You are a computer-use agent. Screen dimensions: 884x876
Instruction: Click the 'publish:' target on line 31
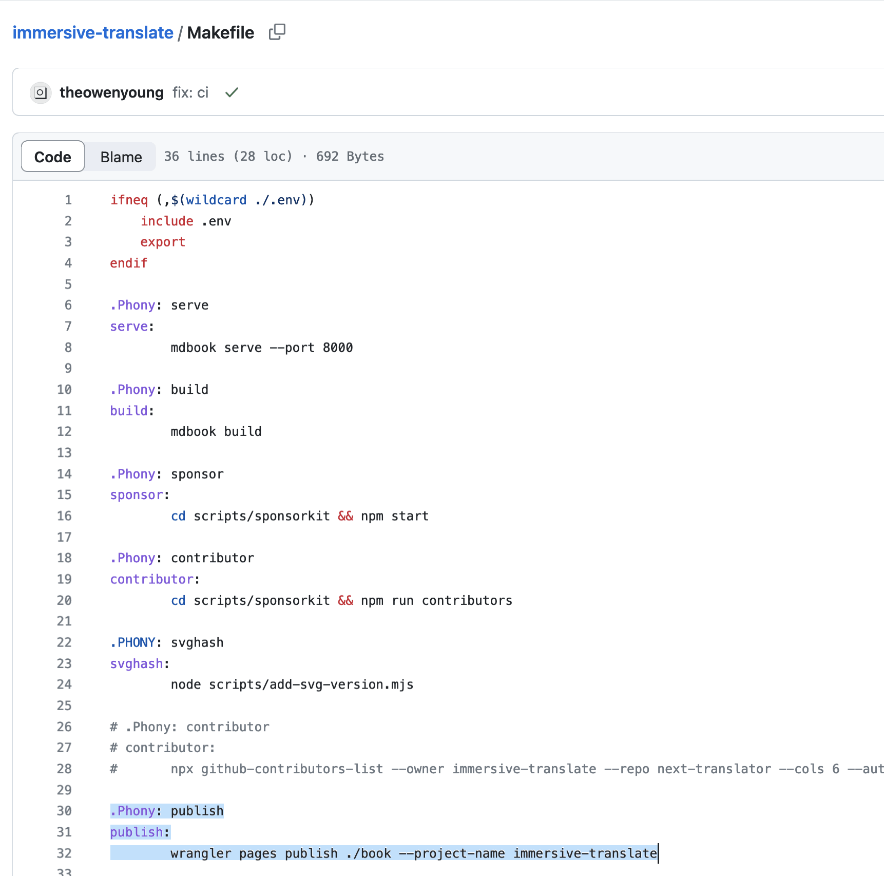tap(140, 832)
